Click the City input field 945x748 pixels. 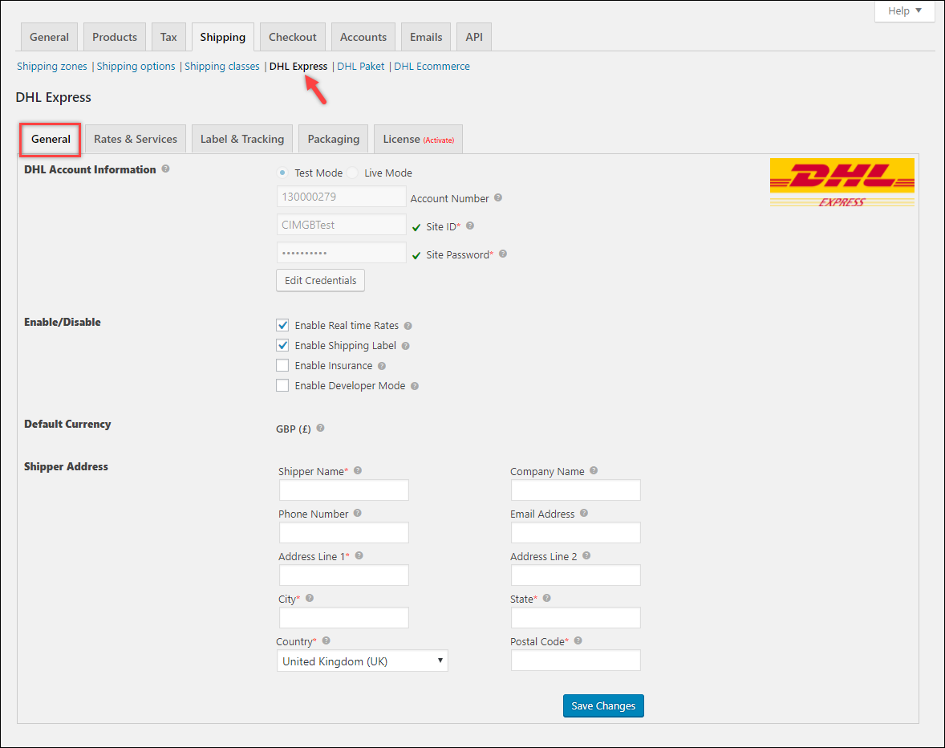point(344,618)
